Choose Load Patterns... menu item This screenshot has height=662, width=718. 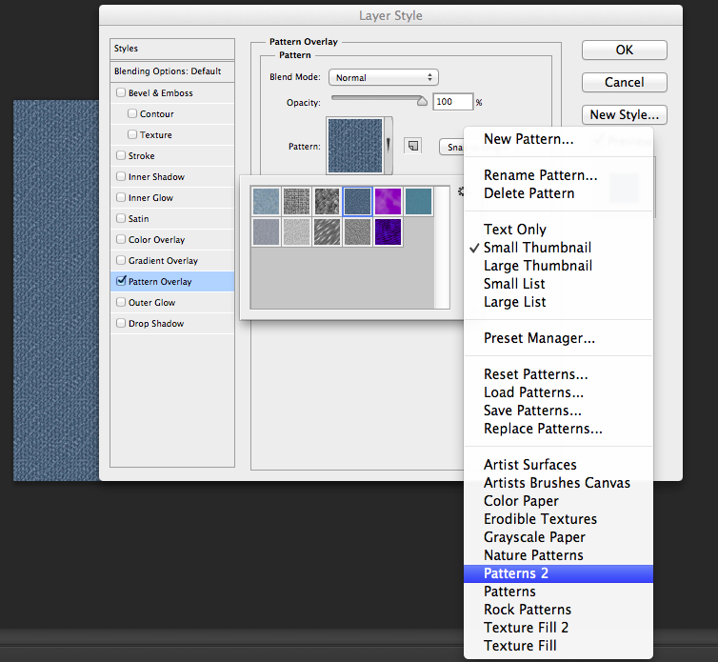(558, 392)
